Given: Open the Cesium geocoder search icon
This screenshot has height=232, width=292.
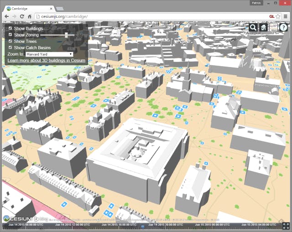Looking at the screenshot, I should pos(253,28).
